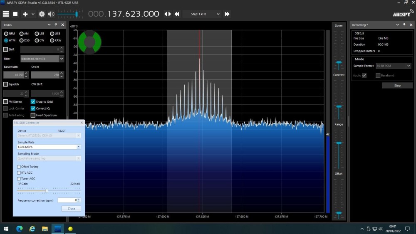Viewport: 416px width, 234px height.
Task: Pin the Recording panel
Action: click(x=404, y=25)
